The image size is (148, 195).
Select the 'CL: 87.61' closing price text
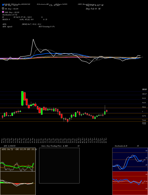click(54, 5)
